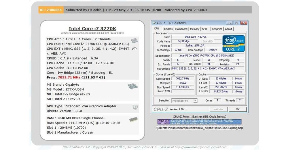Click the Core Speed value 7032.7 MHz
The height and width of the screenshot is (150, 288).
(183, 78)
